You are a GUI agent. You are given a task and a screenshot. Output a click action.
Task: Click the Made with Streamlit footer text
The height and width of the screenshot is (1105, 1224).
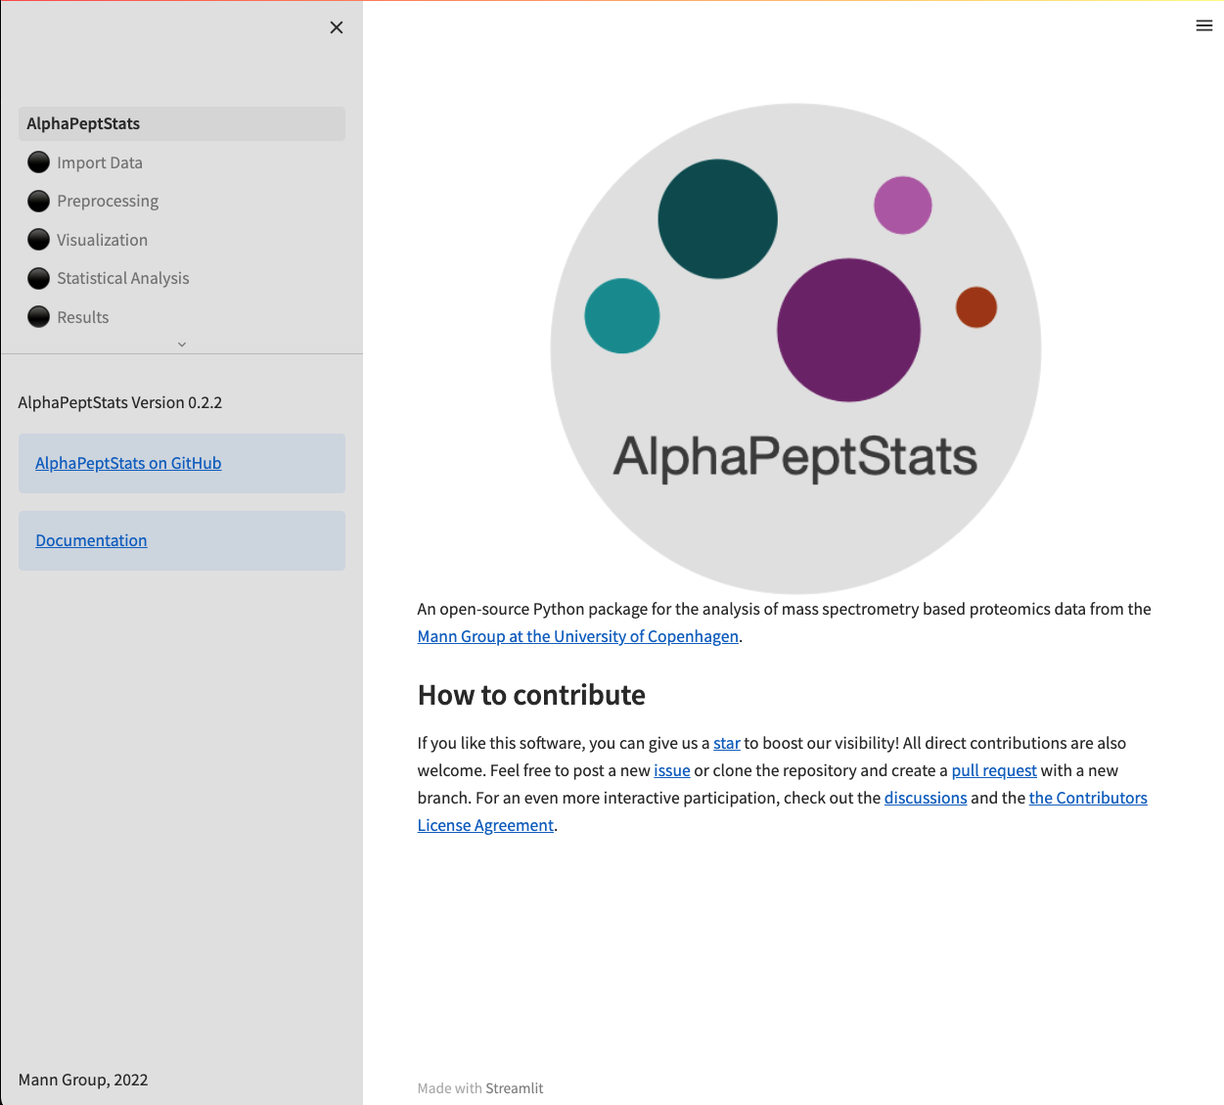point(480,1087)
